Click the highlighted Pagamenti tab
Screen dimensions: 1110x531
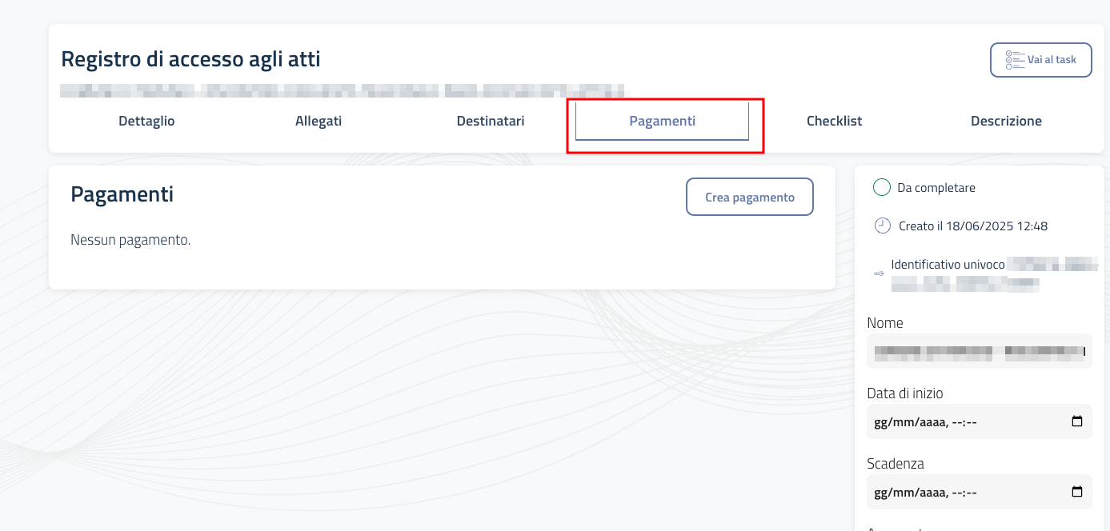[x=663, y=121]
